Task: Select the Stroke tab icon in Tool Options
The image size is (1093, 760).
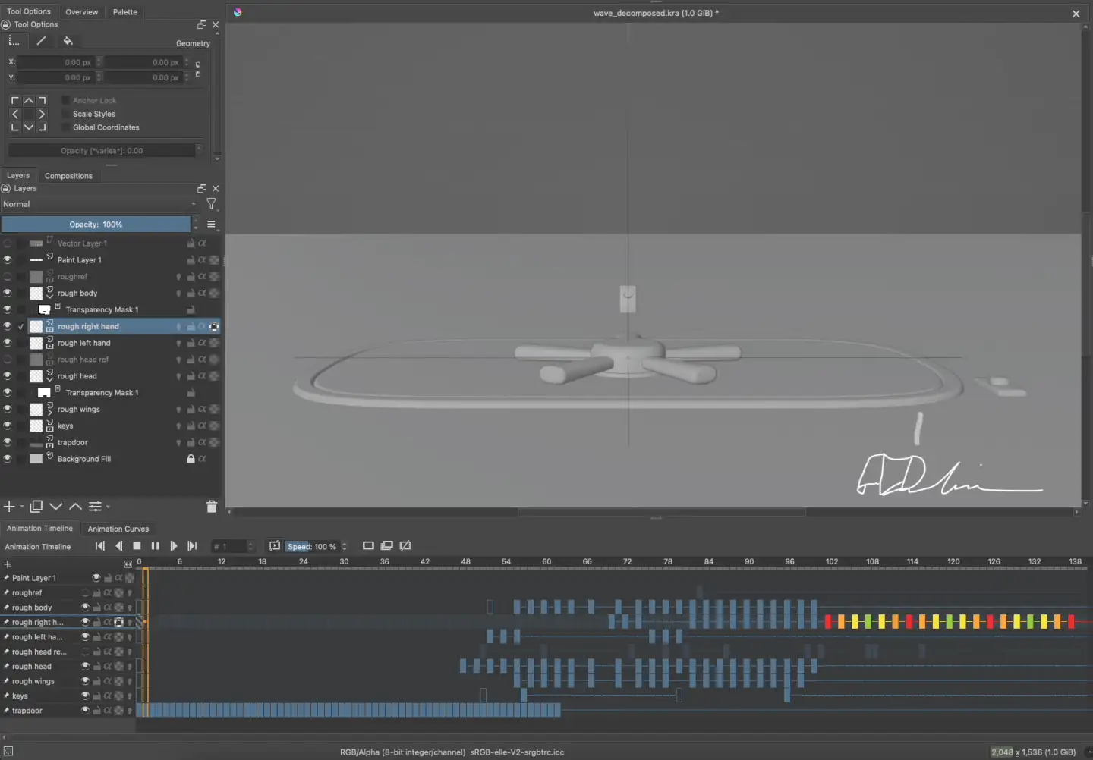Action: click(41, 41)
